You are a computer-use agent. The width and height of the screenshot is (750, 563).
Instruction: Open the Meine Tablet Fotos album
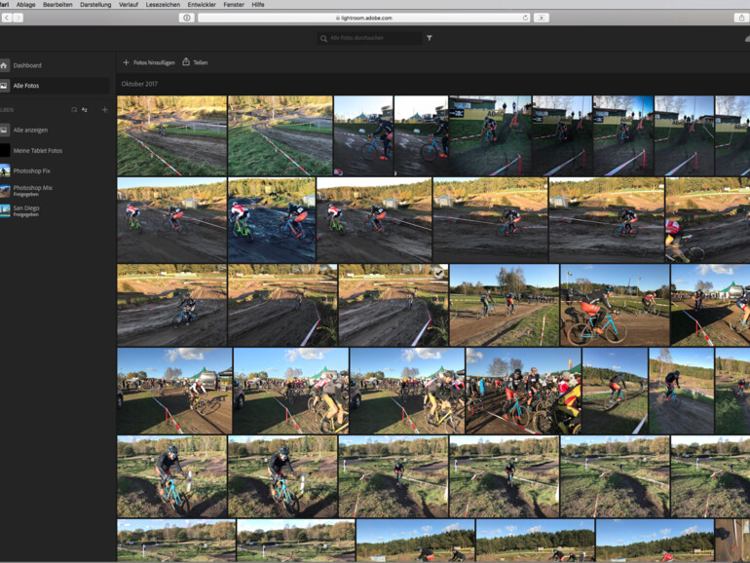pos(38,151)
